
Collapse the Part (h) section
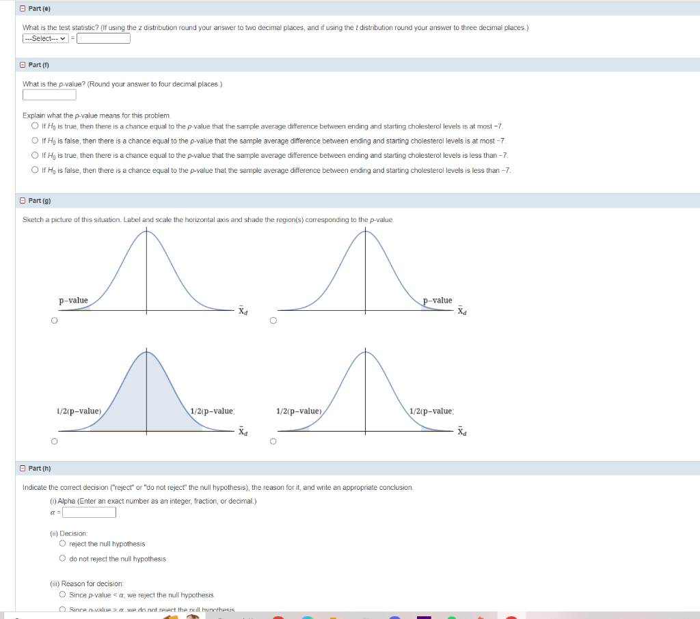click(x=21, y=467)
